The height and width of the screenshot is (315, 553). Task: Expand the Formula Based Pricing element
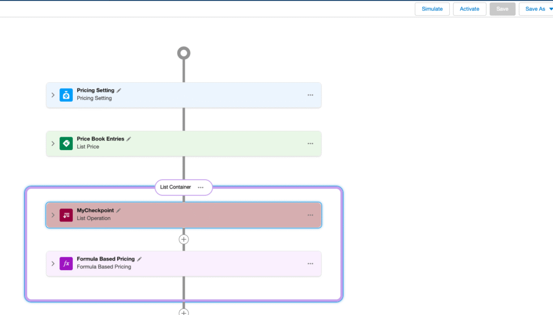[x=53, y=264]
